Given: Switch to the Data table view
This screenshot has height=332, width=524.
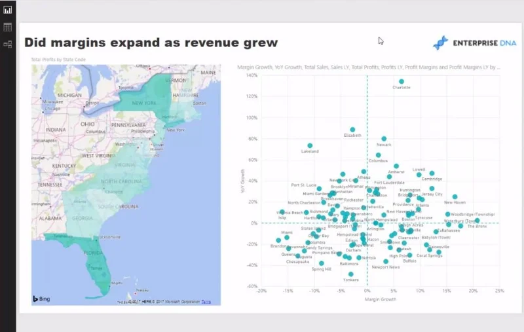Looking at the screenshot, I should [7, 27].
